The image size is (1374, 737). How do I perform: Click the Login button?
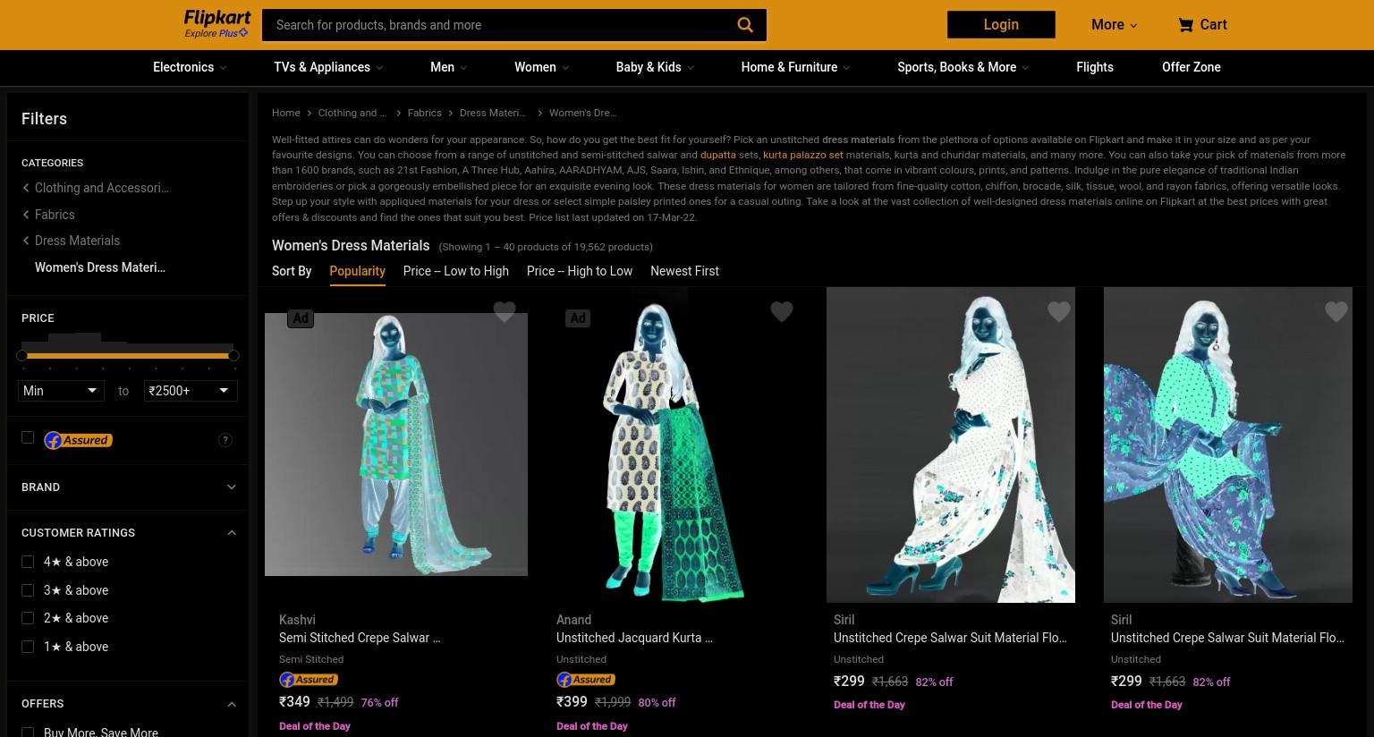pos(1001,25)
